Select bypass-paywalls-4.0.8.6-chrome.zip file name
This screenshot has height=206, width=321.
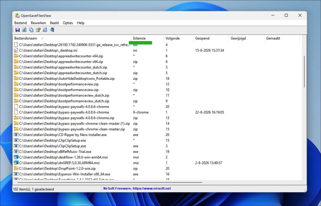click(67, 118)
